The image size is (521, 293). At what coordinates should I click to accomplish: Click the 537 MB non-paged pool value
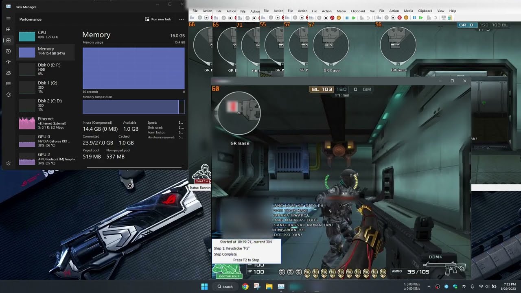115,157
